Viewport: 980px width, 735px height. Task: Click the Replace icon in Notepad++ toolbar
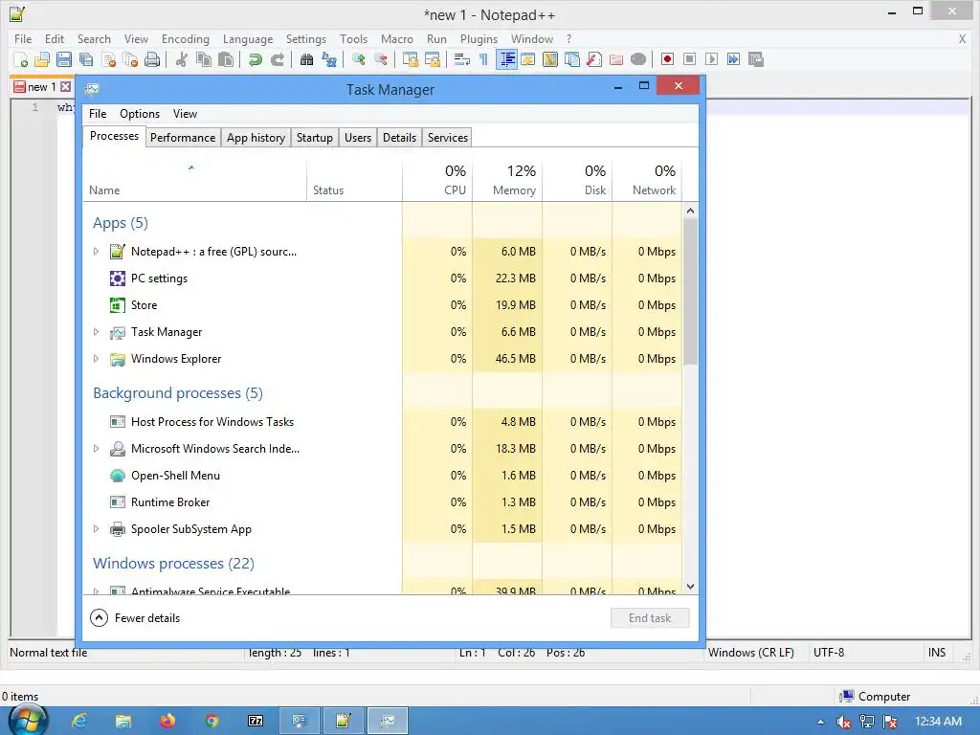329,59
